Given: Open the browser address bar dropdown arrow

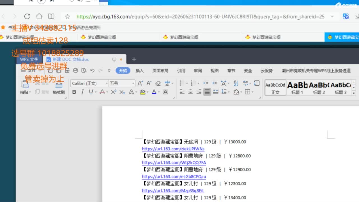Looking at the screenshot, I should click(x=332, y=17).
